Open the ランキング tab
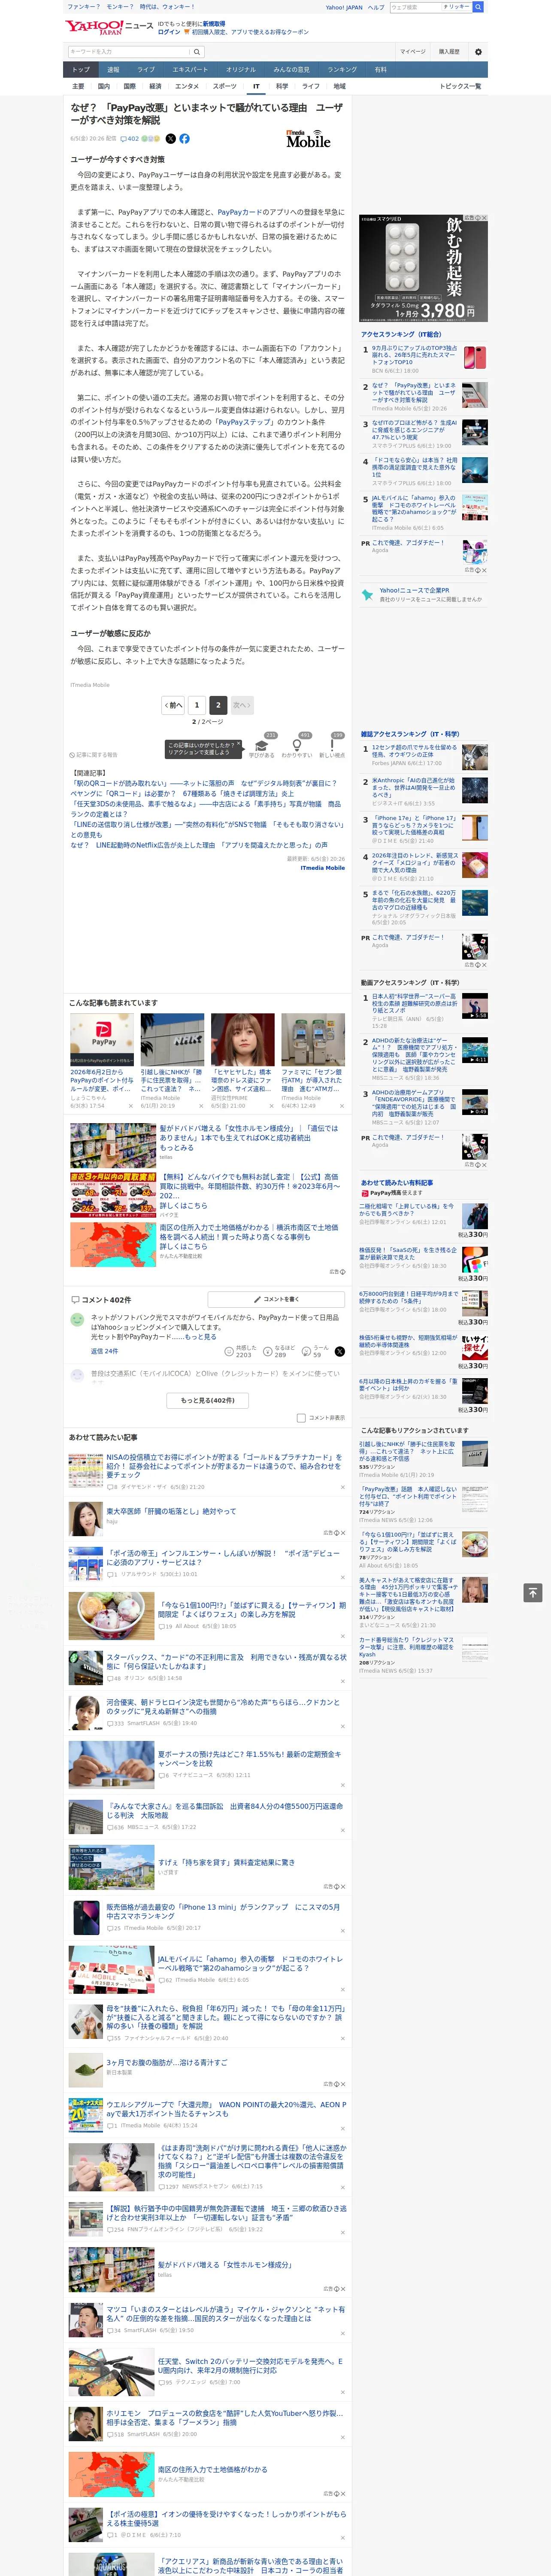551x2576 pixels. [x=342, y=70]
